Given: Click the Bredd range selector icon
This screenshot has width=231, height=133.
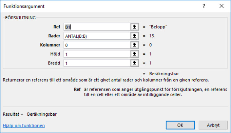Looking at the screenshot, I should point(134,63).
